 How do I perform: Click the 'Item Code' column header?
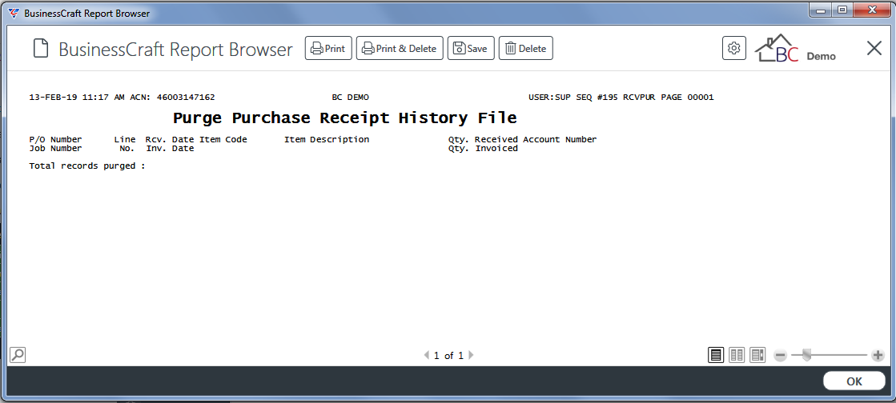(x=223, y=139)
